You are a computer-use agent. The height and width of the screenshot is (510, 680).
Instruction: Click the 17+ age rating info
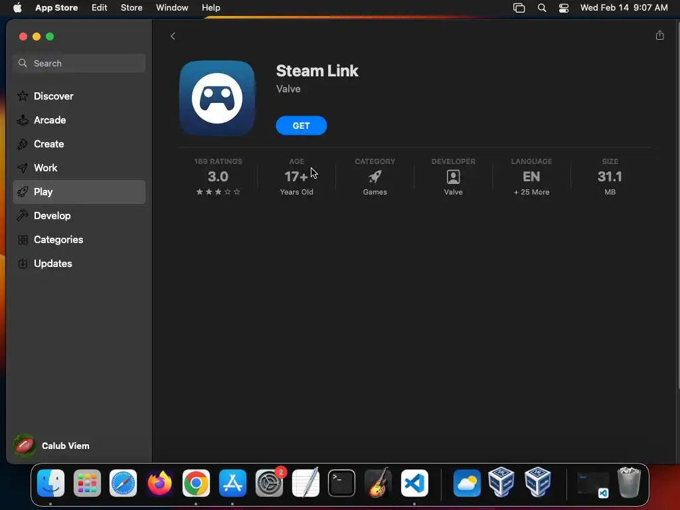297,177
